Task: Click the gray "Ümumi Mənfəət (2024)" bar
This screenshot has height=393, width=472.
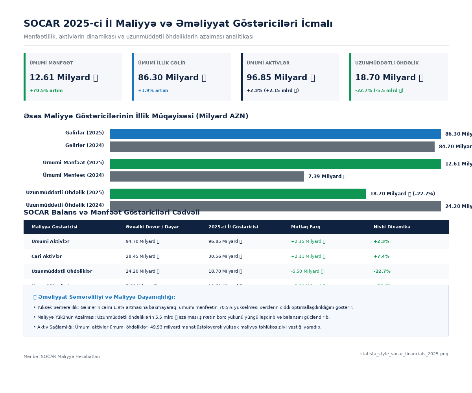Action: (207, 176)
